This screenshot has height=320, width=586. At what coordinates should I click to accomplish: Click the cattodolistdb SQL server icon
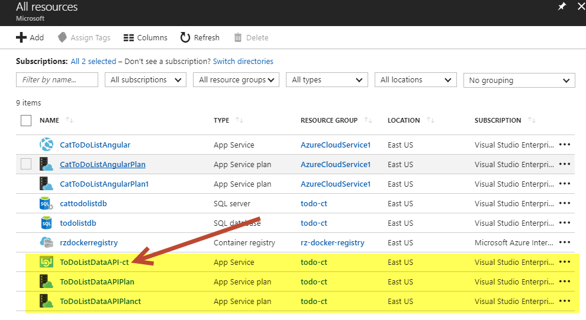[x=46, y=203]
